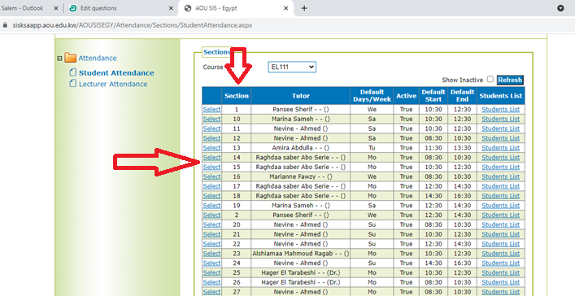Viewport: 575px width, 296px height.
Task: Open Student Attendance in the sidebar
Action: (x=116, y=72)
